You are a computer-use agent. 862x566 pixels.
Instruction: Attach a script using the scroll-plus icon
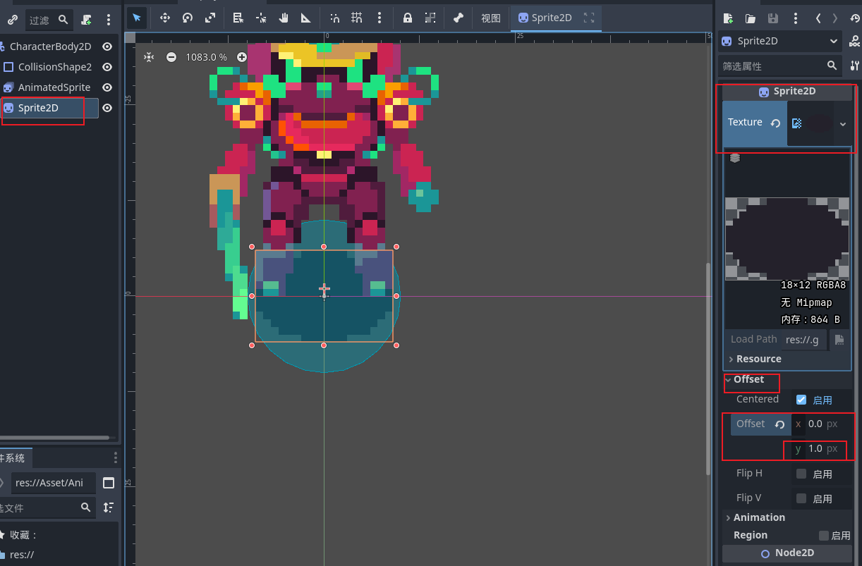click(86, 20)
